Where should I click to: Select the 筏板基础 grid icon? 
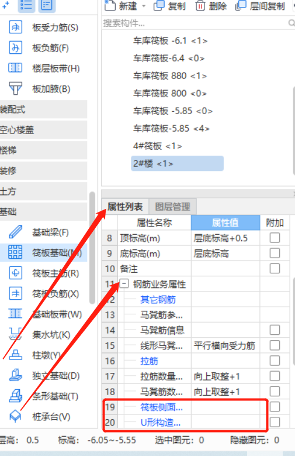[x=15, y=252]
